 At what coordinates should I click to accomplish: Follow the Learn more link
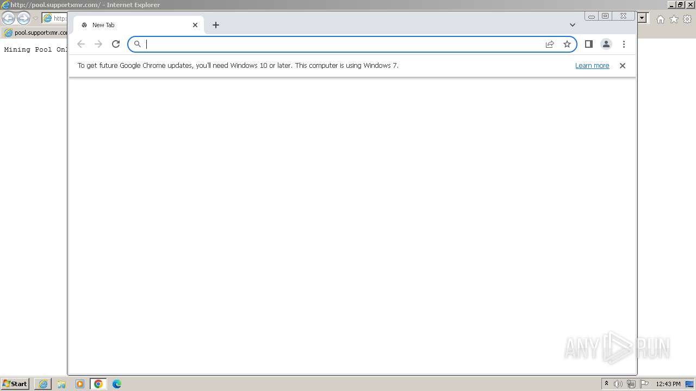coord(592,66)
